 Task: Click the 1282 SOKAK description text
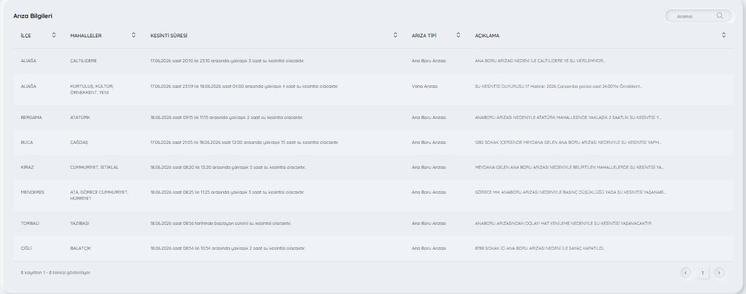coord(568,142)
